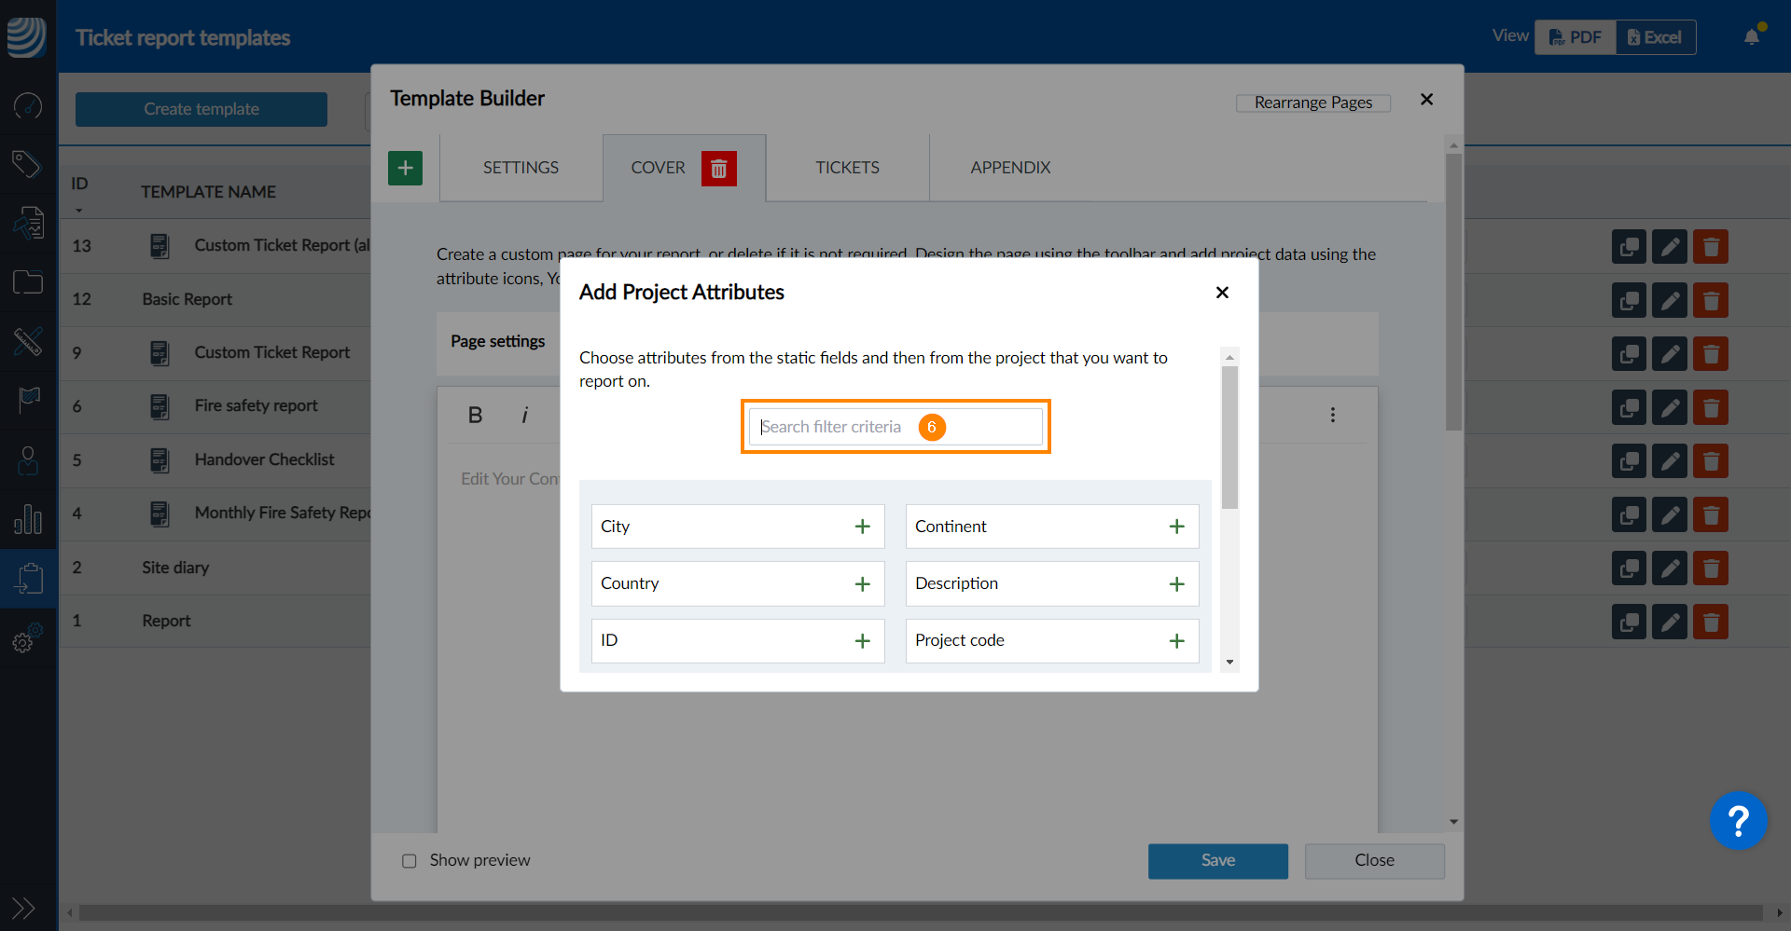Toggle the Show preview checkbox
Screen dimensions: 1791x931
(x=410, y=861)
